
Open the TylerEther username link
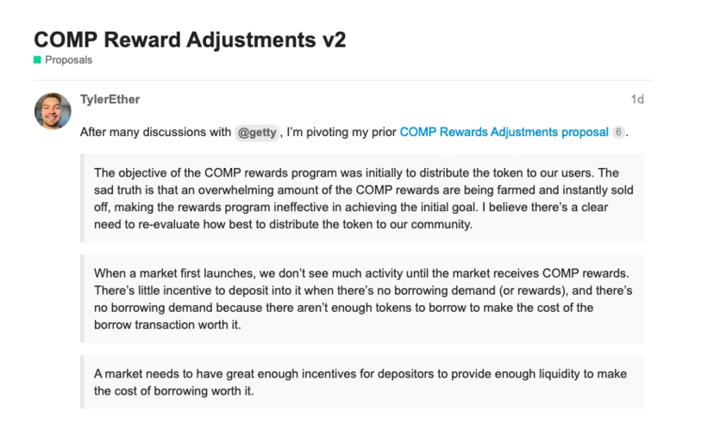click(110, 99)
